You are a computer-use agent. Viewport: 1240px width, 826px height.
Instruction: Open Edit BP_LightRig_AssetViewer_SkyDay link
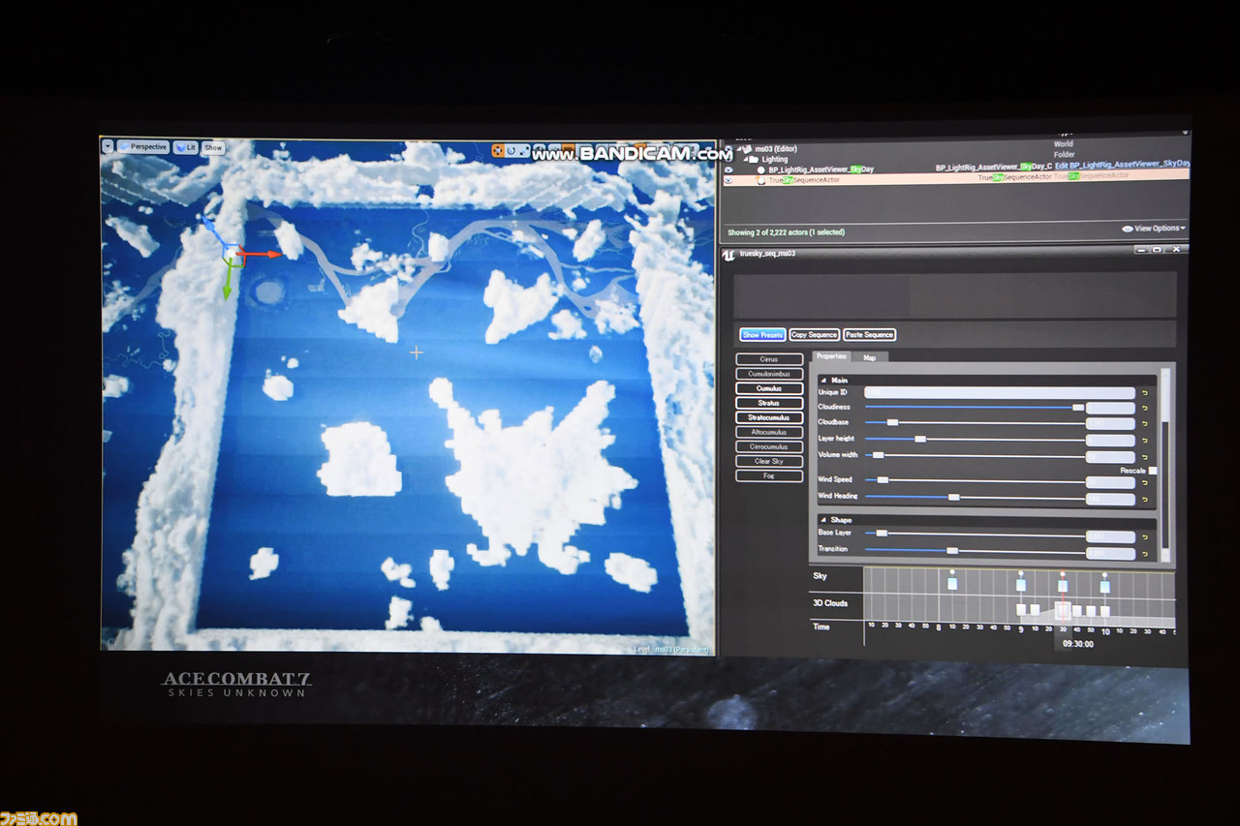tap(1122, 164)
